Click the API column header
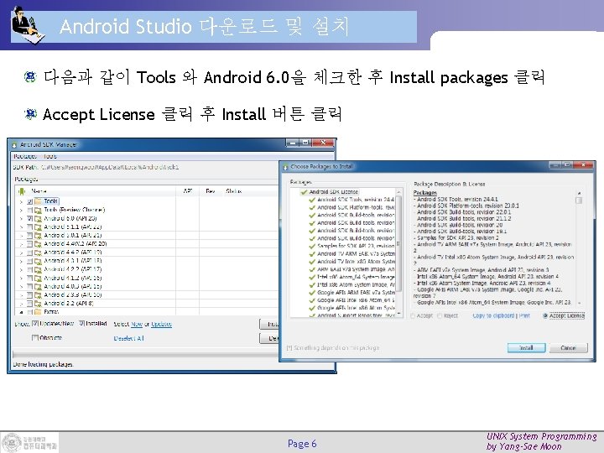Screen dimensions: 604x453 coord(188,191)
